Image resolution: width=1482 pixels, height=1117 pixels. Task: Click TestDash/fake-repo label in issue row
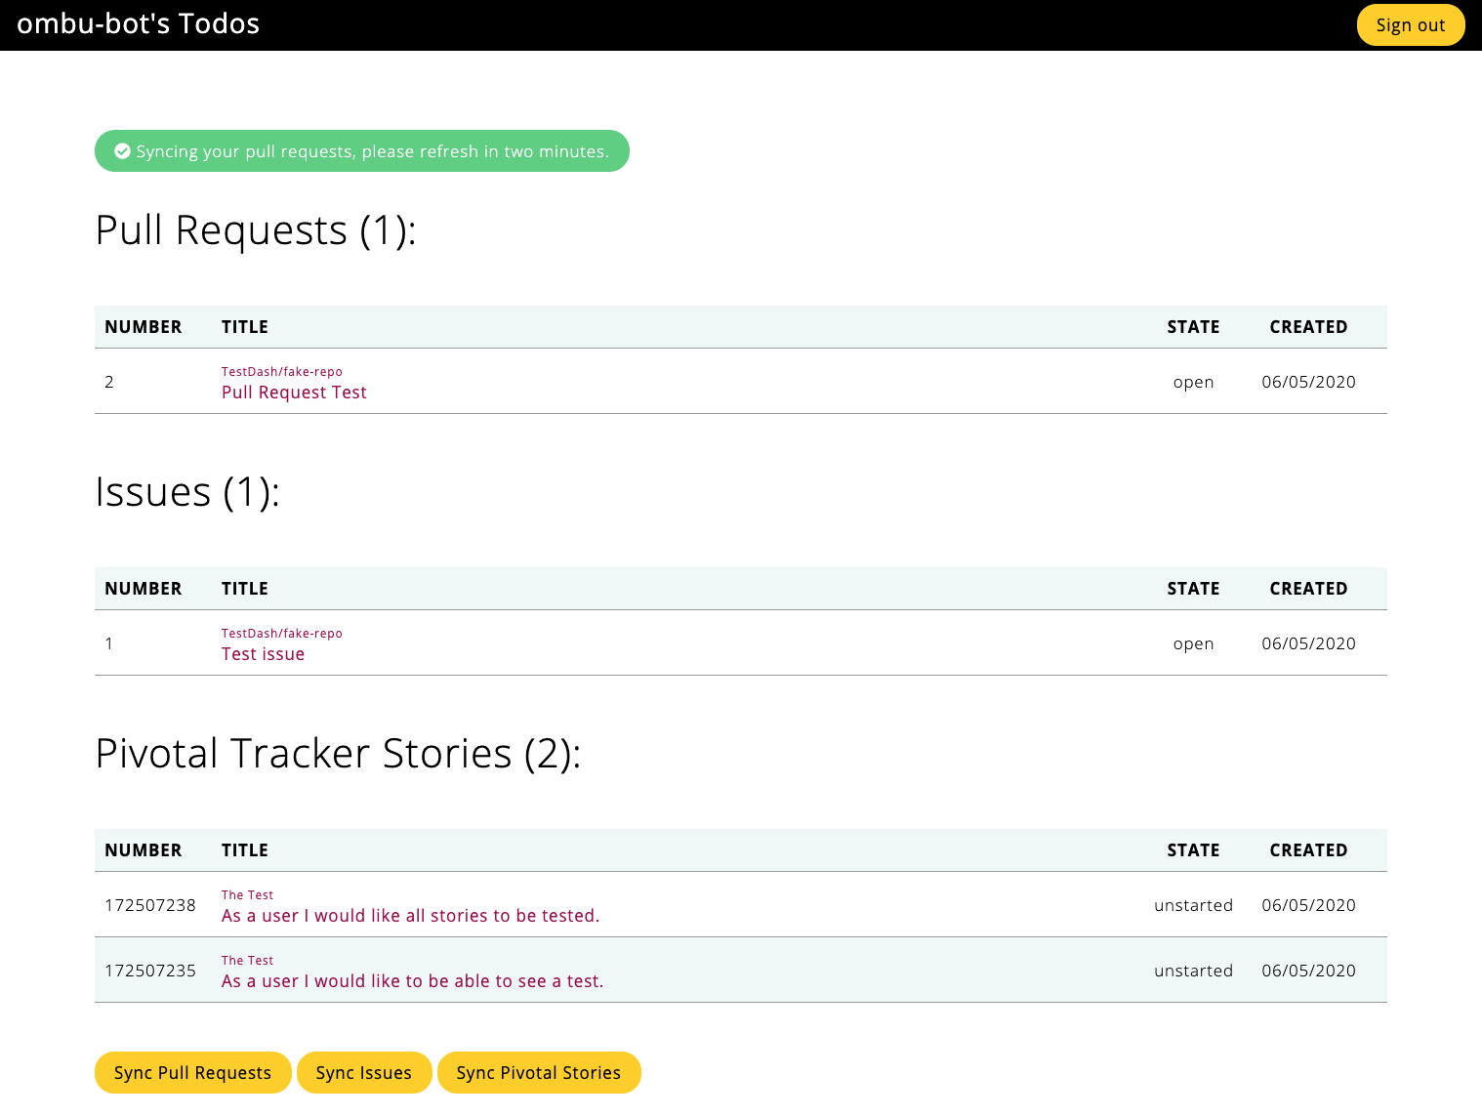(282, 634)
